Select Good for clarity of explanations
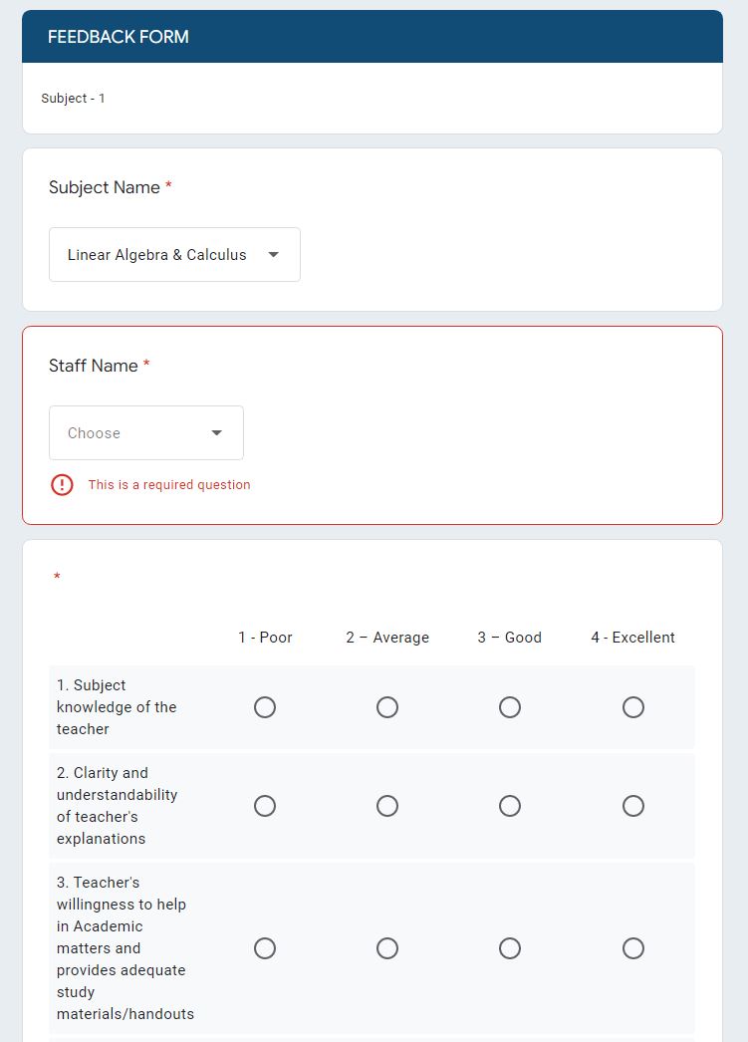The image size is (748, 1042). click(510, 806)
